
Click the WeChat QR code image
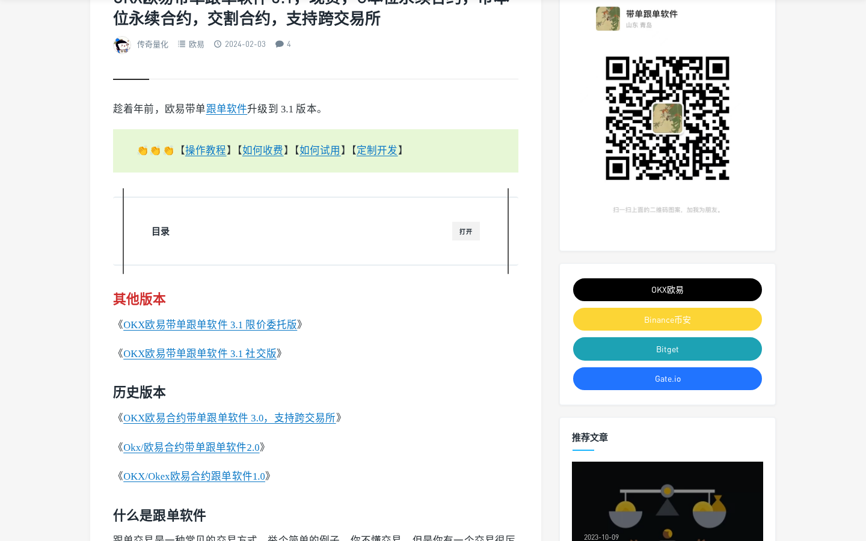pos(668,118)
